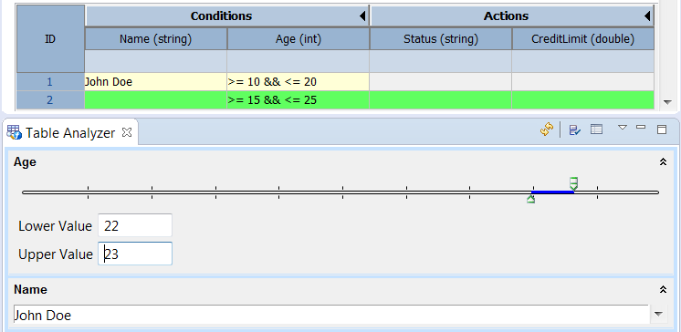Click the John Doe cell in row 1
The height and width of the screenshot is (332, 681).
(156, 81)
